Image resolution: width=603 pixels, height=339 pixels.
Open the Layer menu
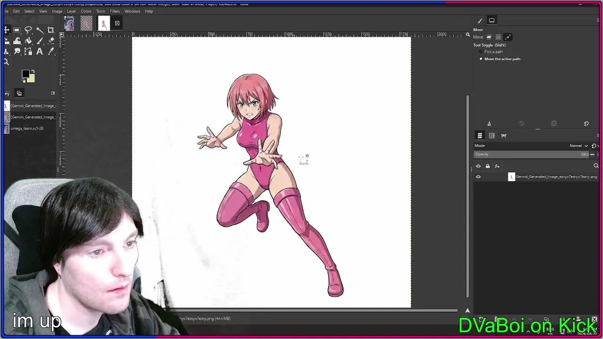72,11
